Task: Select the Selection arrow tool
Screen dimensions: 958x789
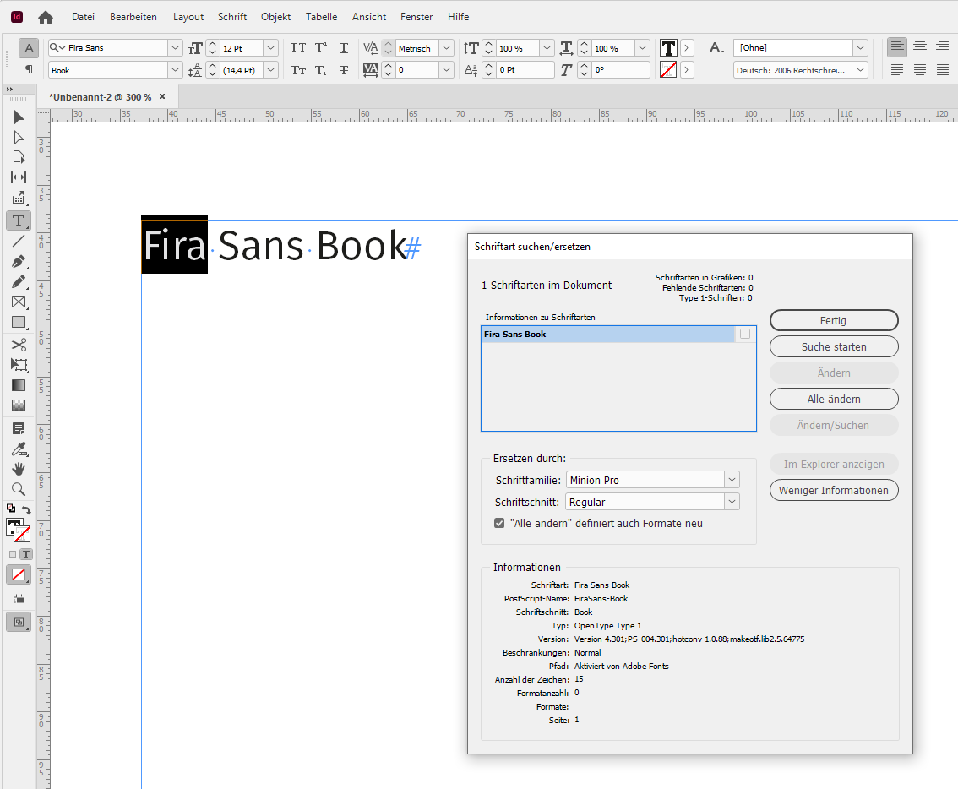Action: 19,117
